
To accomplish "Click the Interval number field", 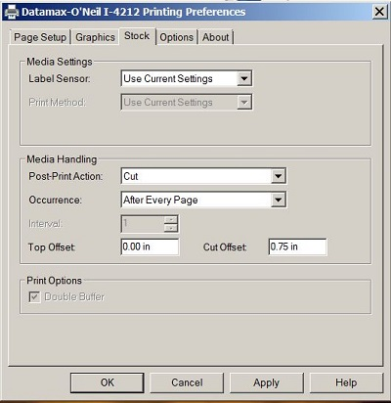I will click(143, 224).
